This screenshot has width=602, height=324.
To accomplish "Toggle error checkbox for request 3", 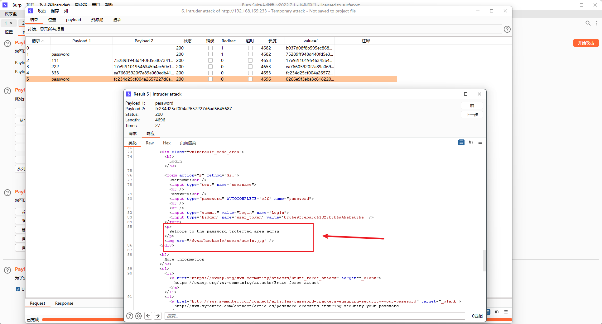I will [x=210, y=67].
